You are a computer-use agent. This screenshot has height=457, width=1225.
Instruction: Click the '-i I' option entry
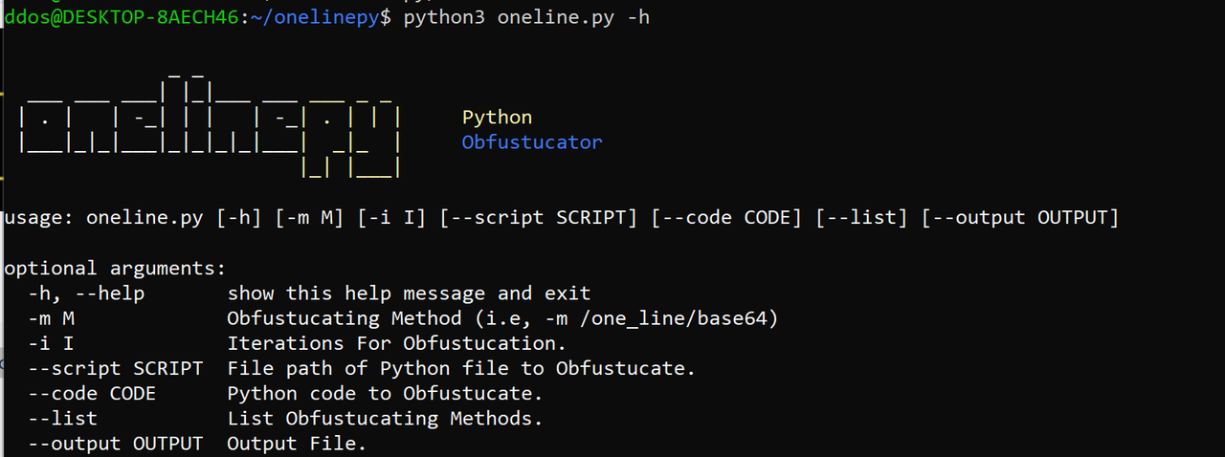pyautogui.click(x=52, y=343)
